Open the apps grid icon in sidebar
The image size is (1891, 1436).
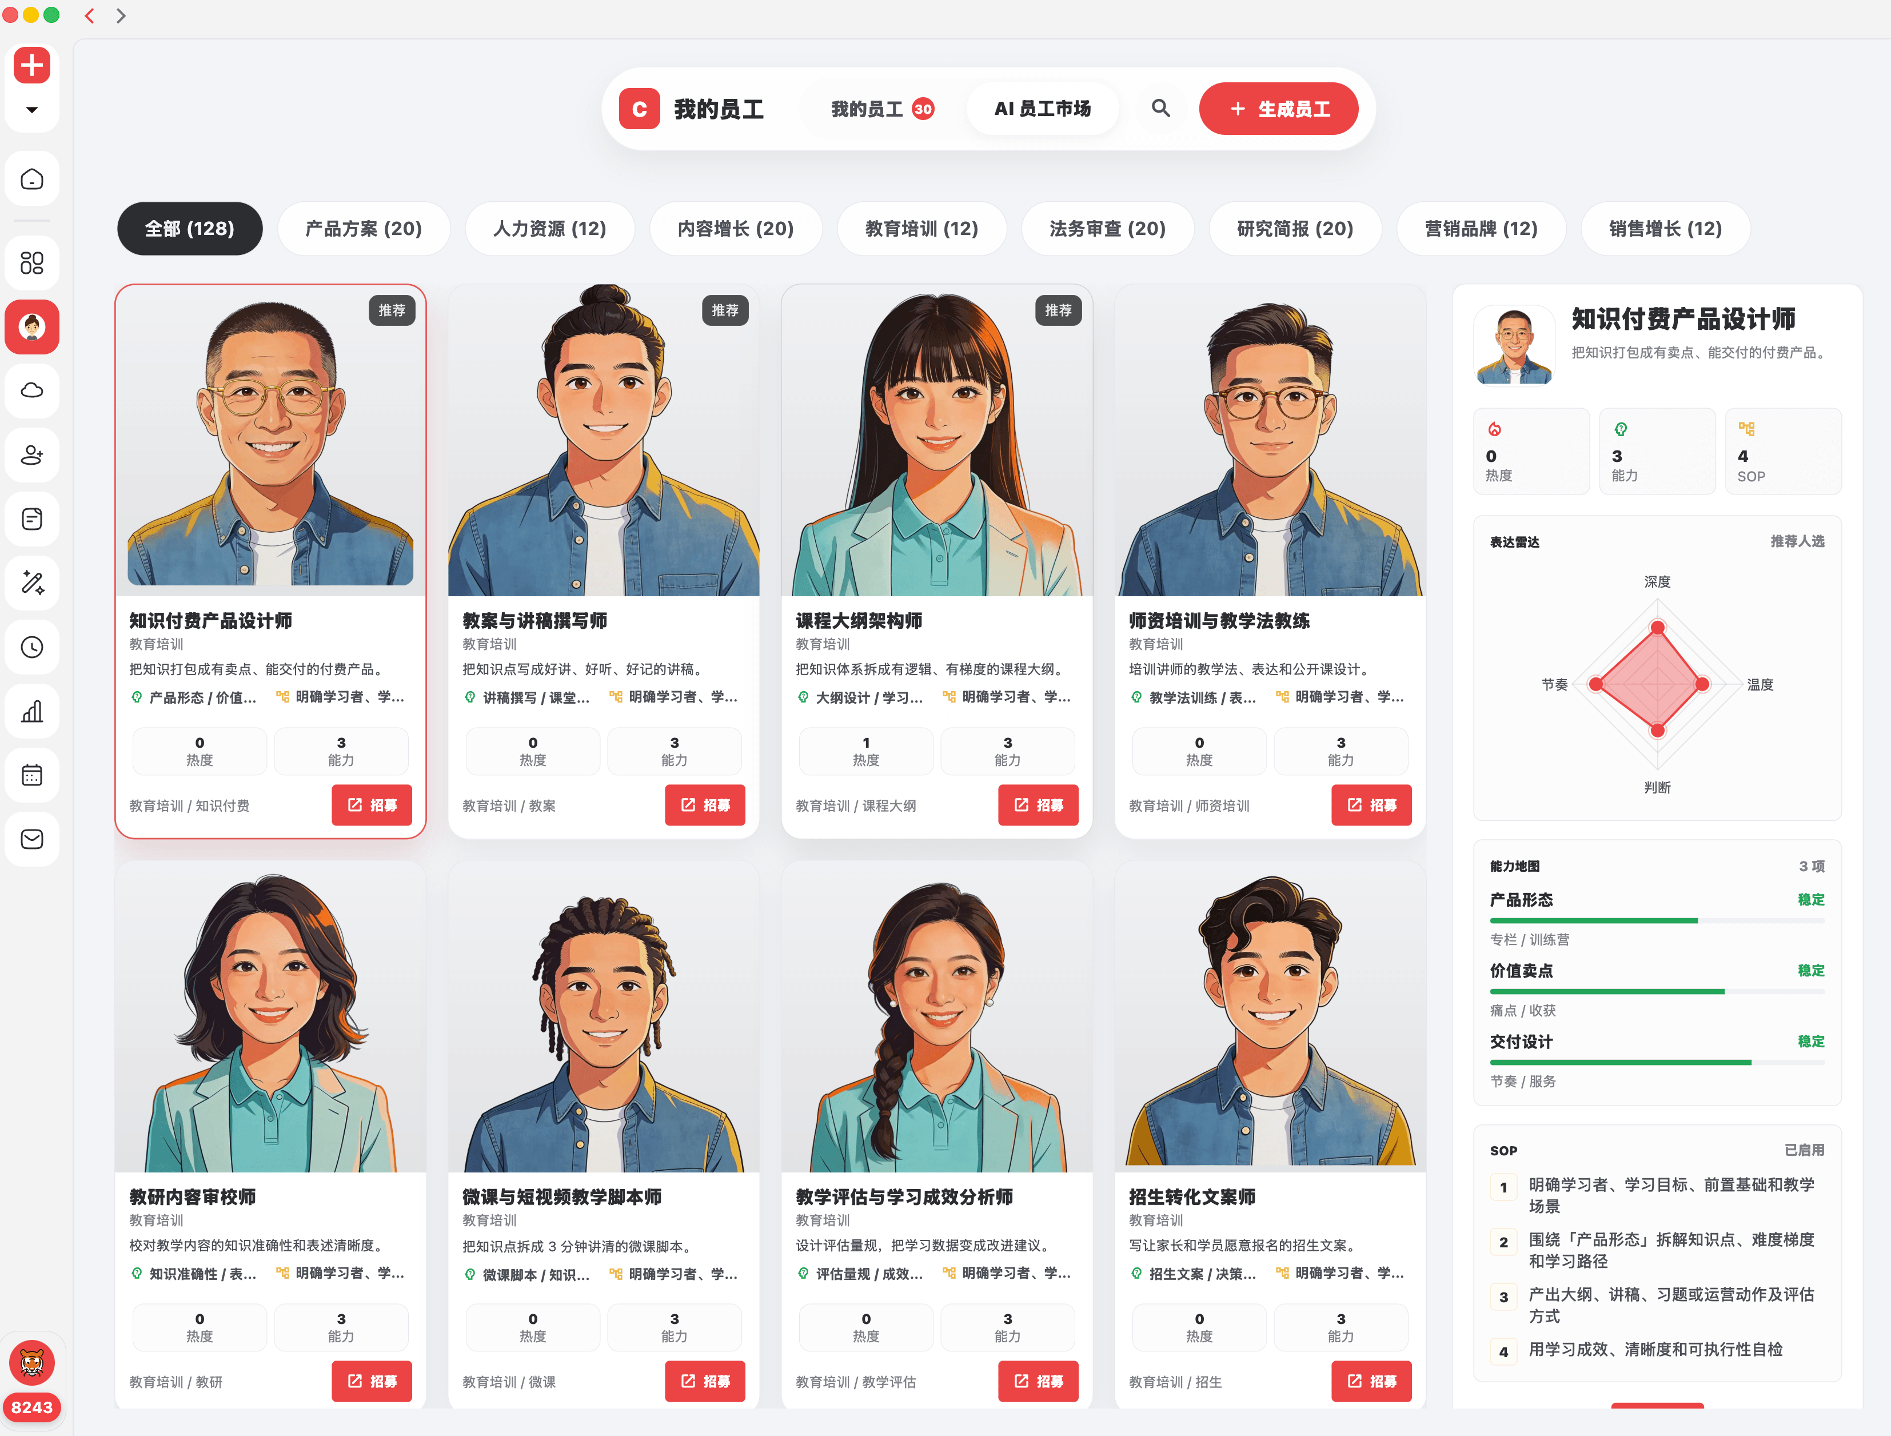click(x=31, y=262)
